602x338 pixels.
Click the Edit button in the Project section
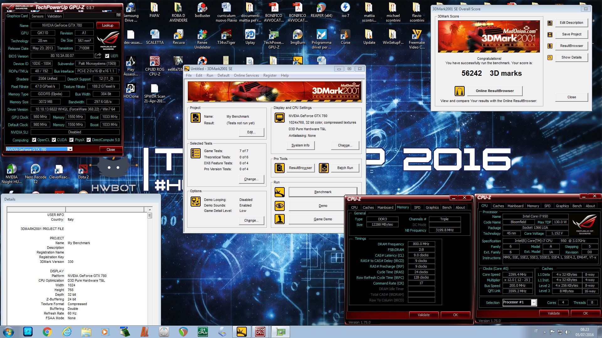251,132
